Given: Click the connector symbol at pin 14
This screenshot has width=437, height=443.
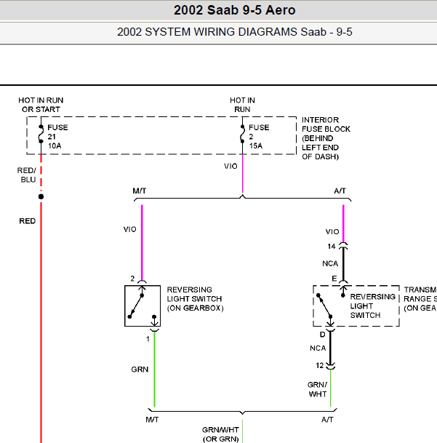Looking at the screenshot, I should [x=343, y=246].
